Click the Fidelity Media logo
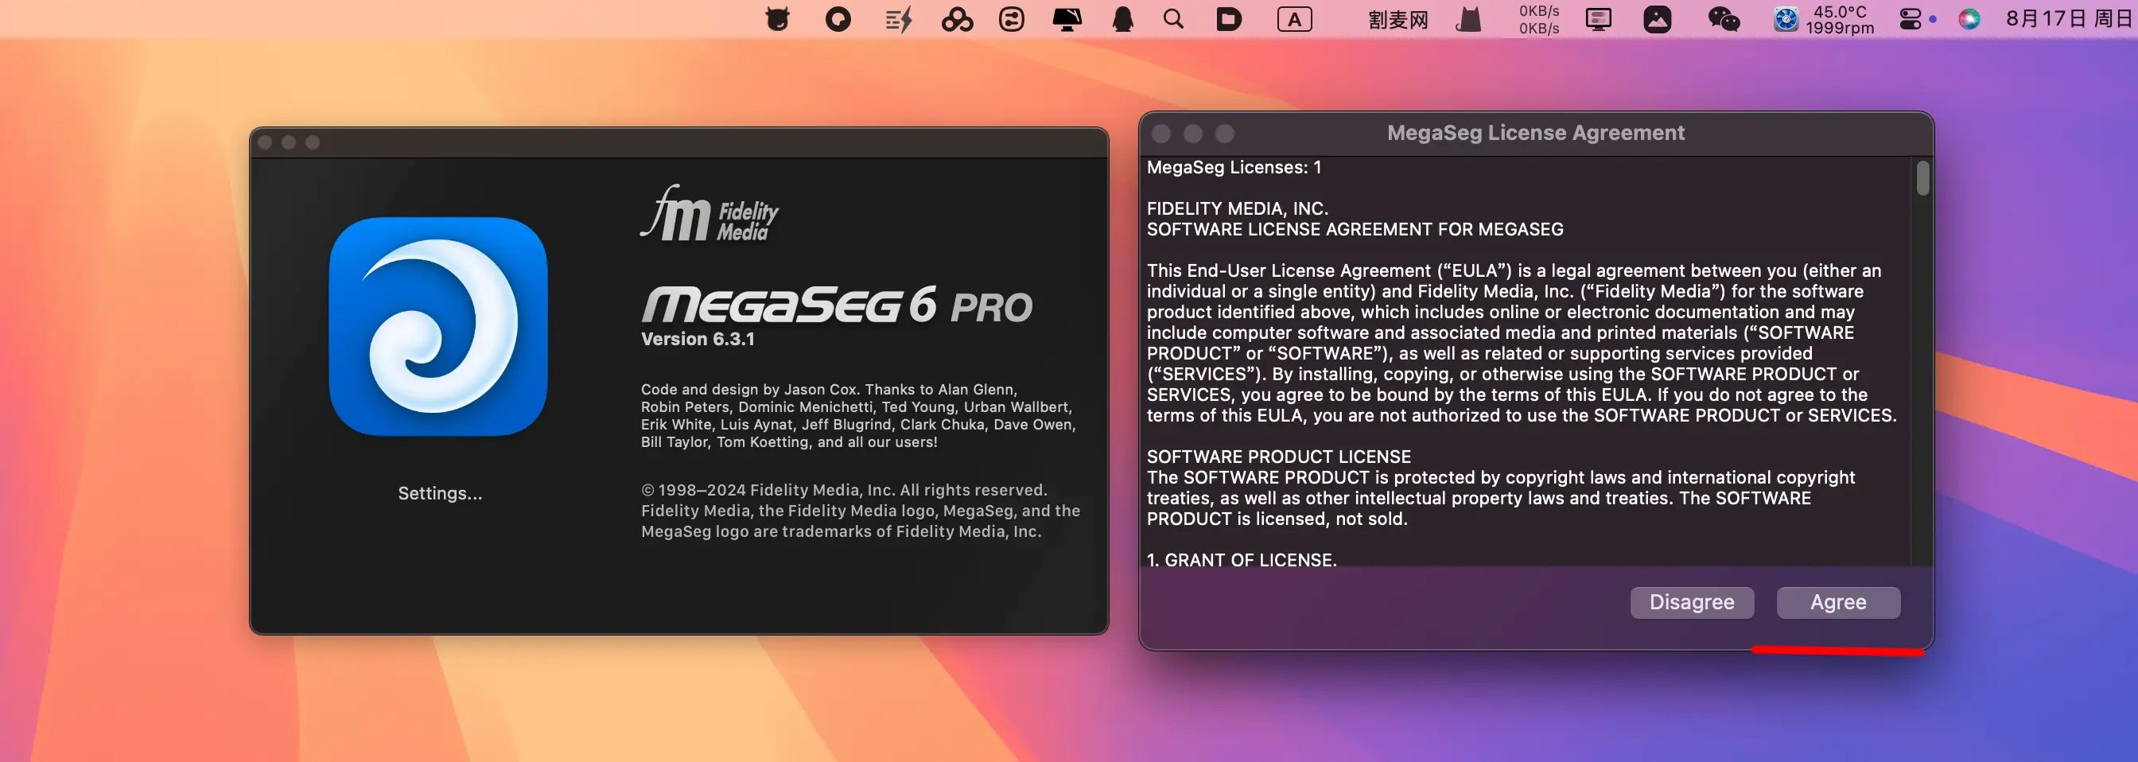Viewport: 2138px width, 762px height. click(709, 215)
